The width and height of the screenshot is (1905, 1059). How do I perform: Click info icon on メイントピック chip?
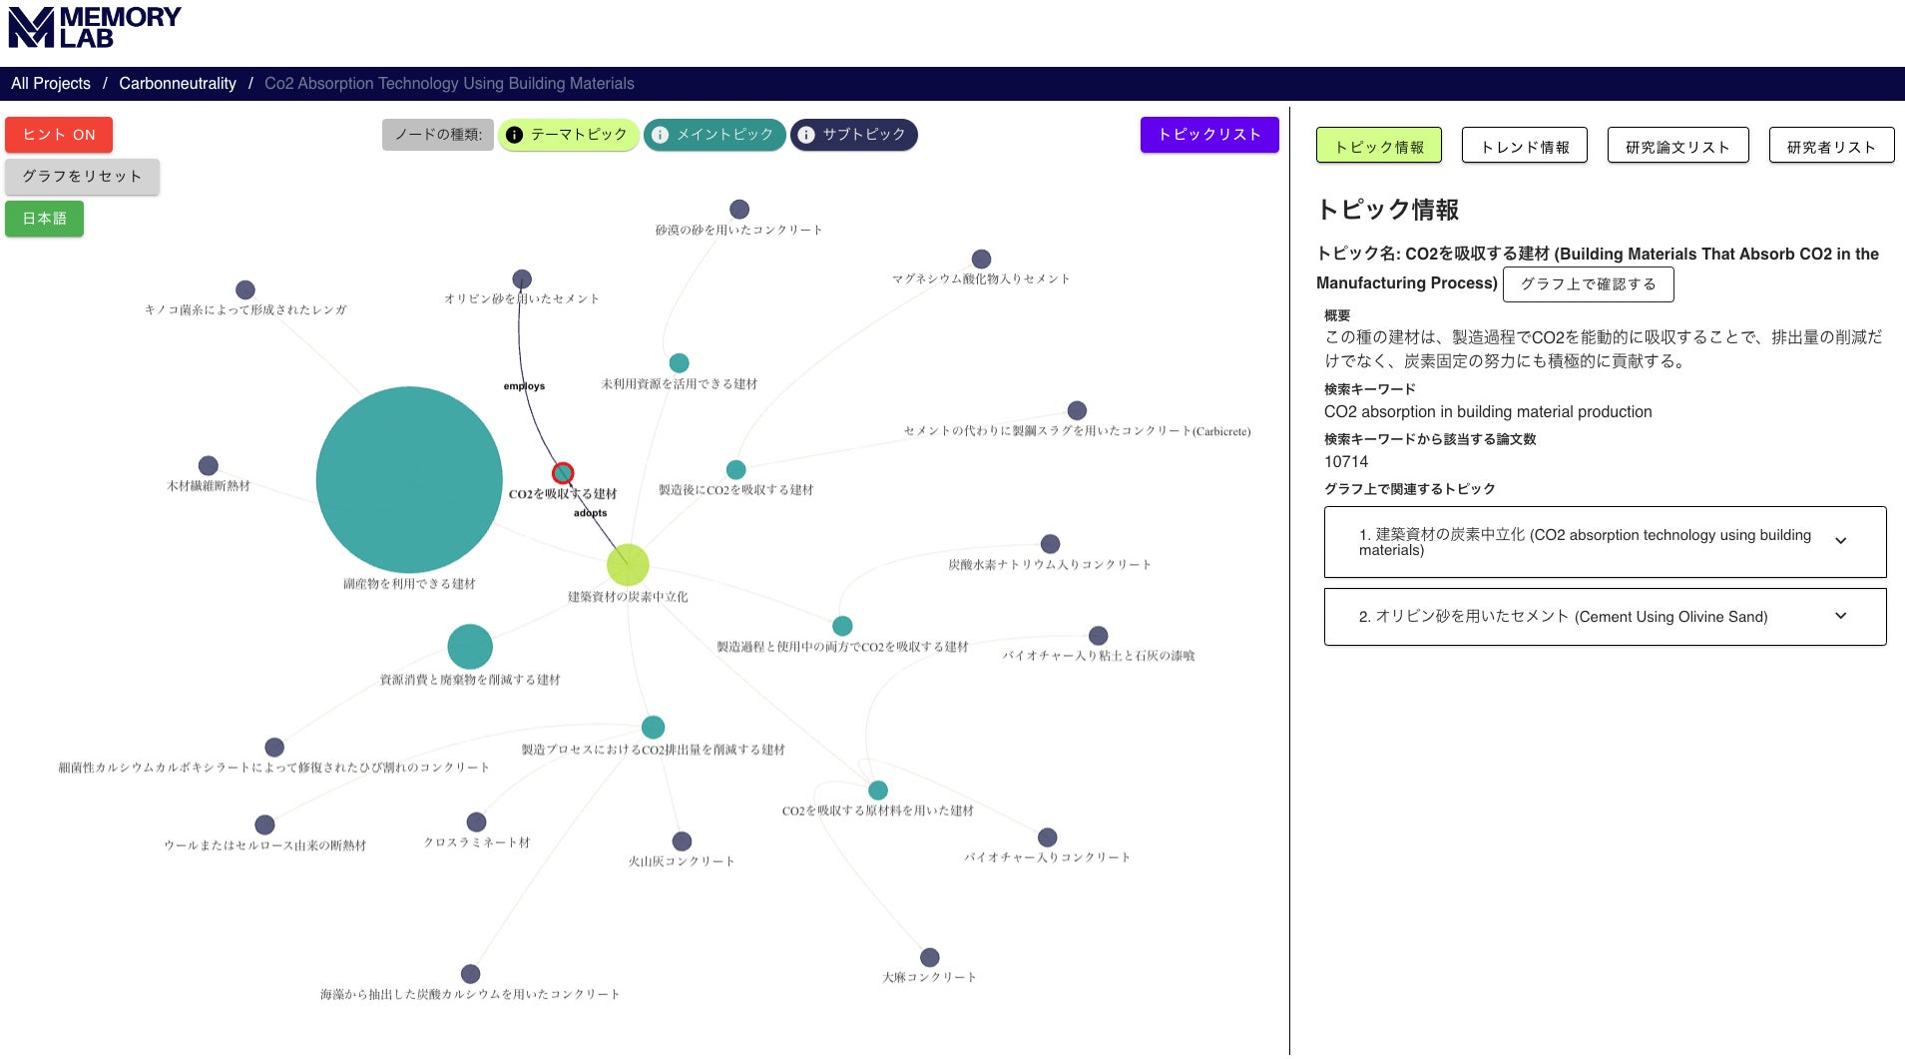coord(661,135)
